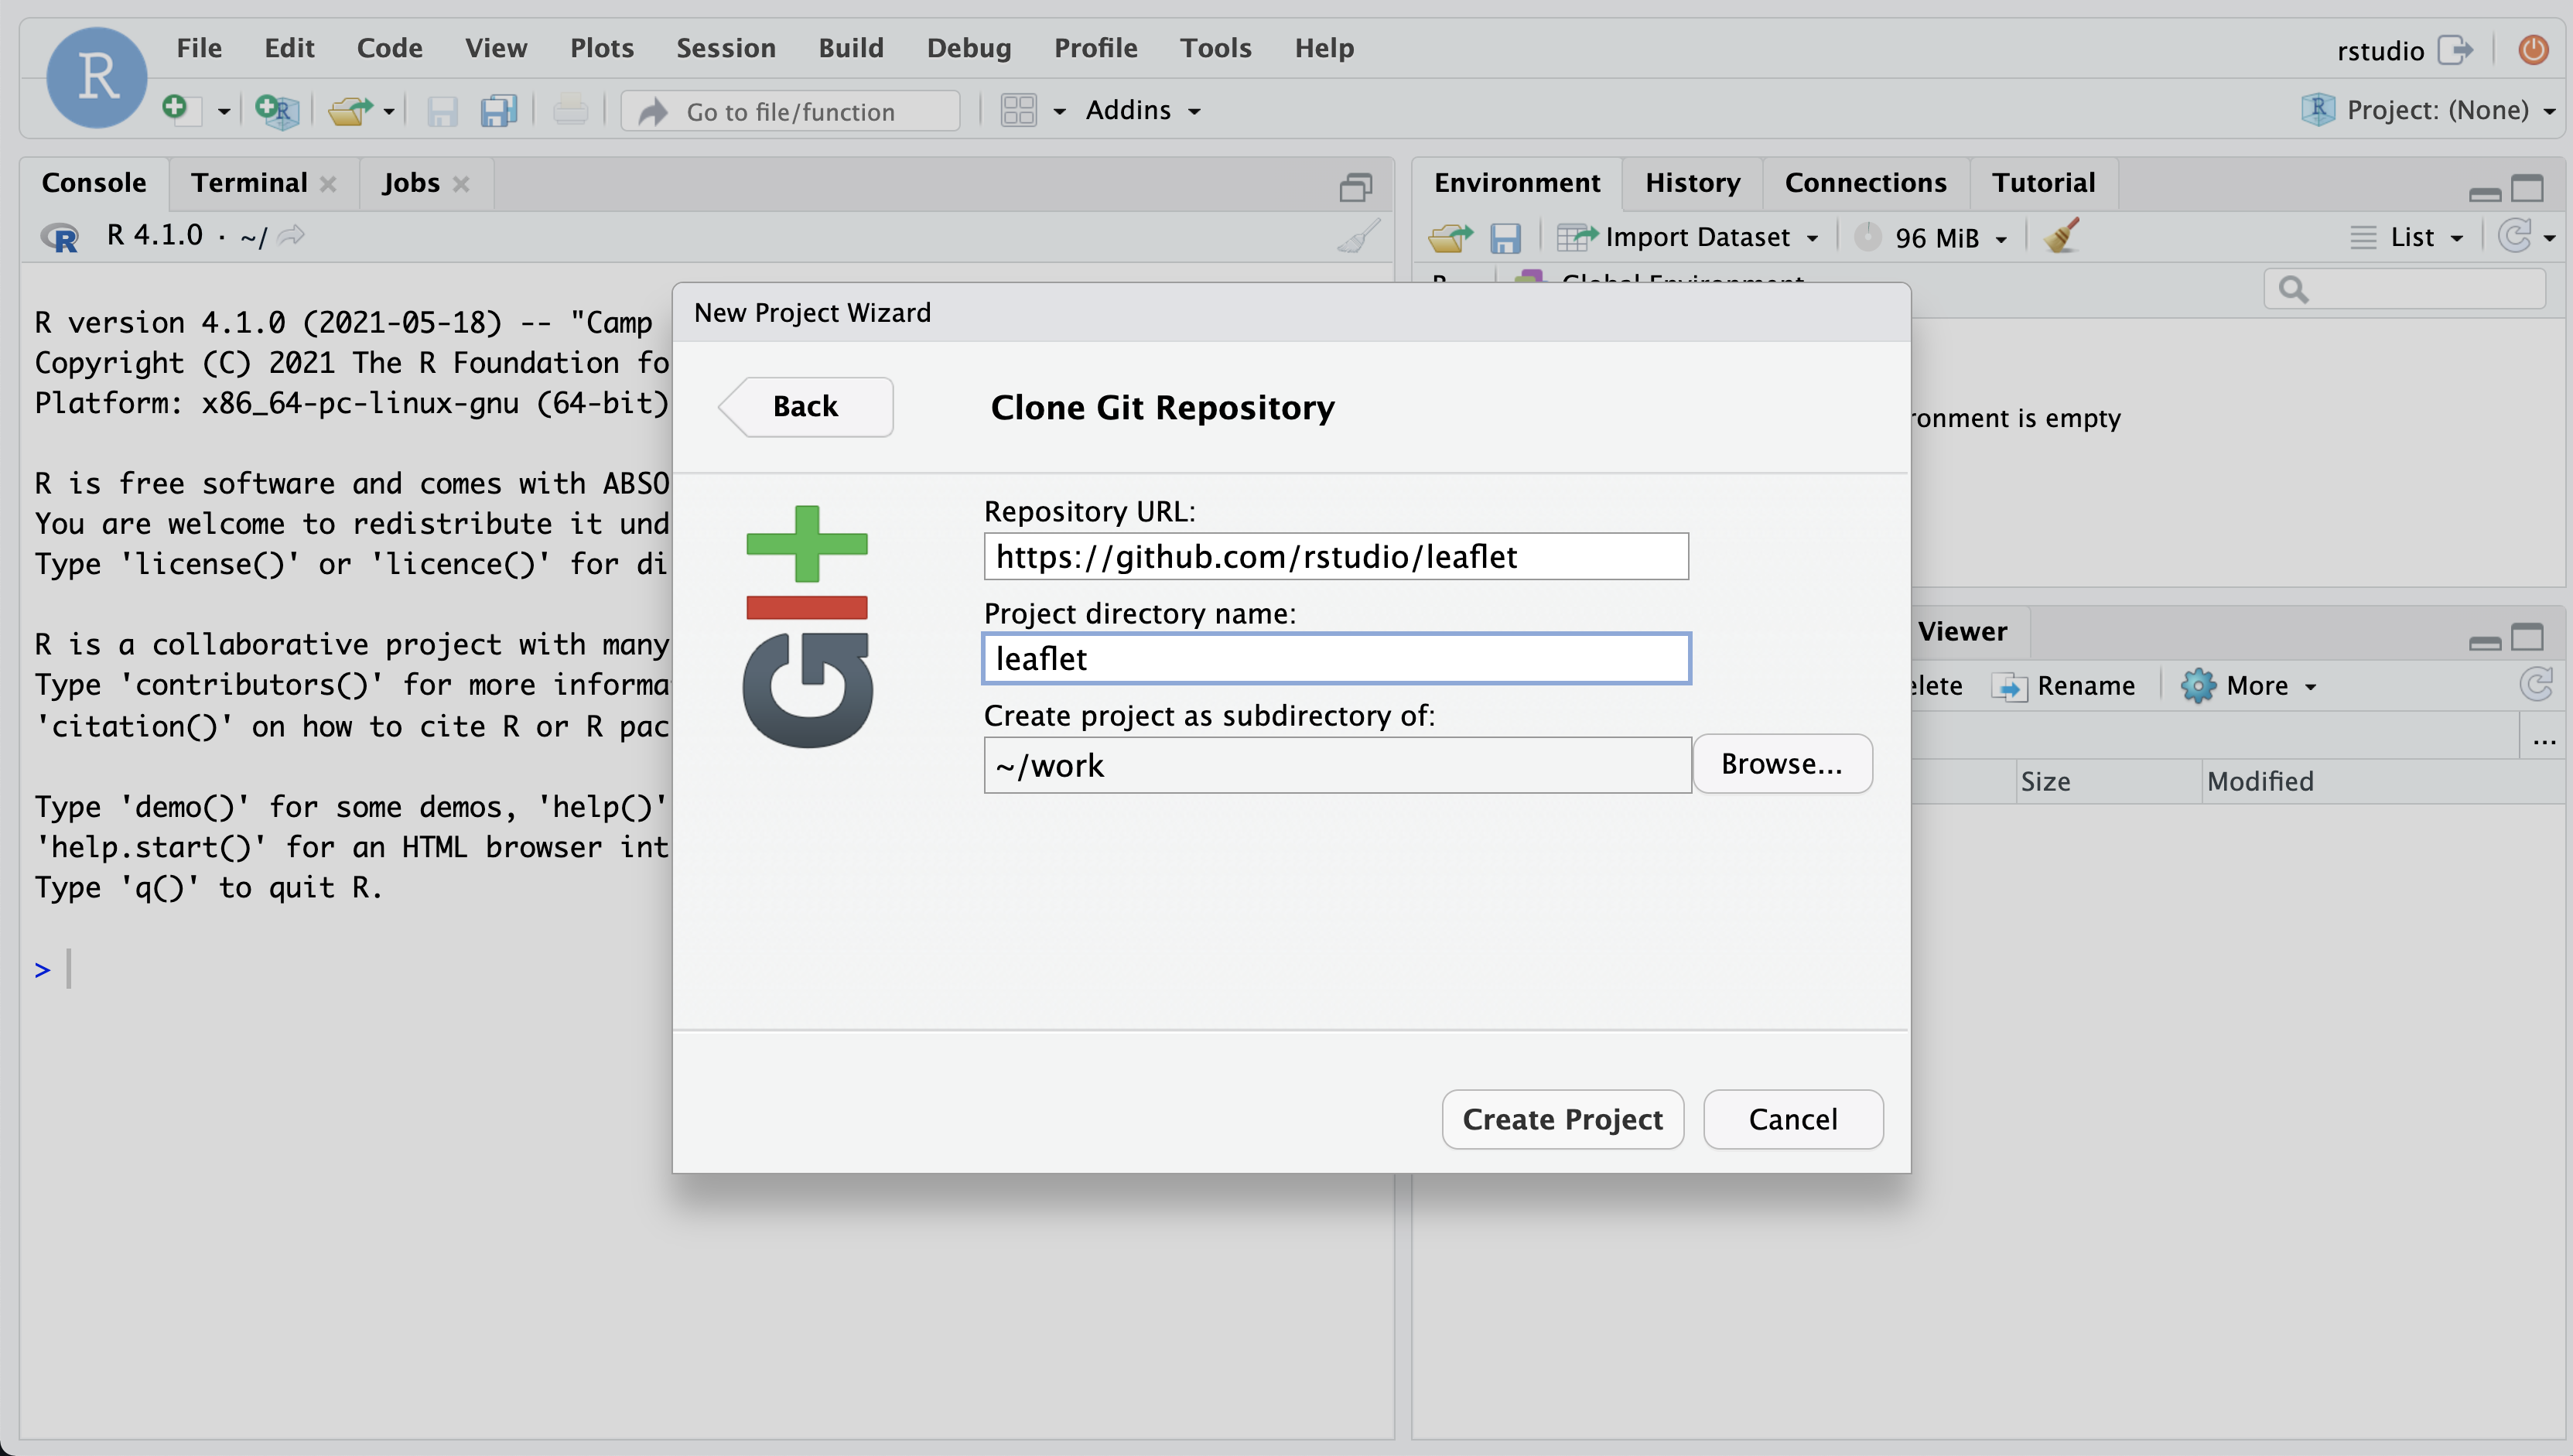The width and height of the screenshot is (2573, 1456).
Task: Click the Cancel button
Action: coord(1793,1120)
